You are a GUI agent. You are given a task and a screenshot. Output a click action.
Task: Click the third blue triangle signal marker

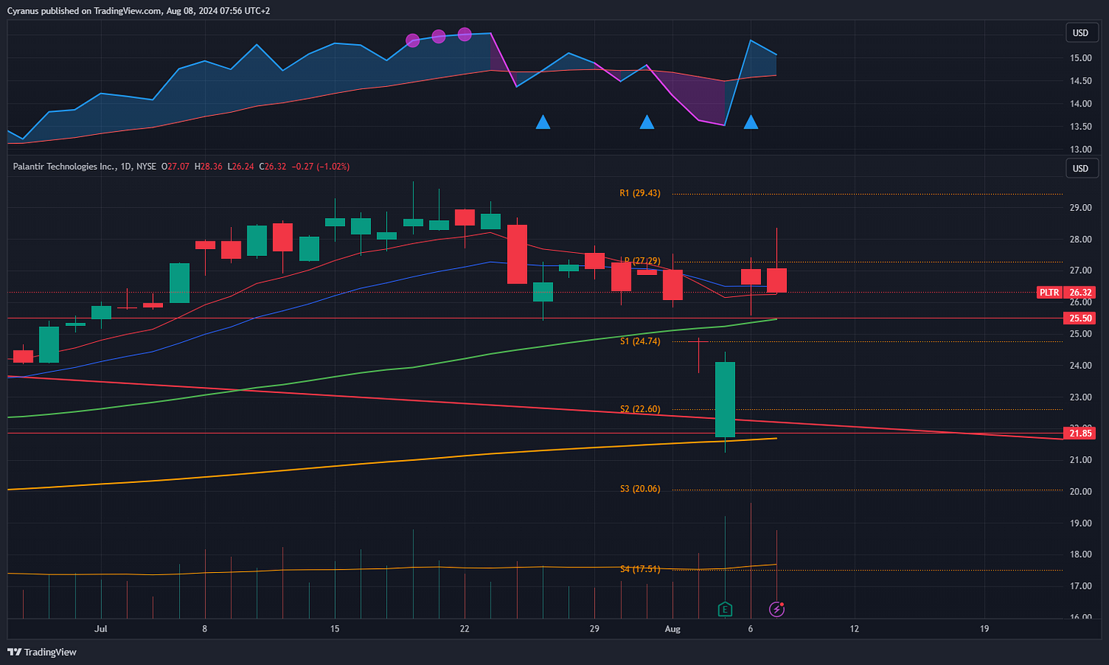(x=751, y=122)
